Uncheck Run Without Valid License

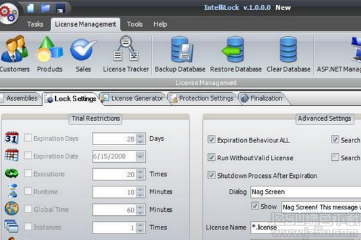[x=211, y=157]
